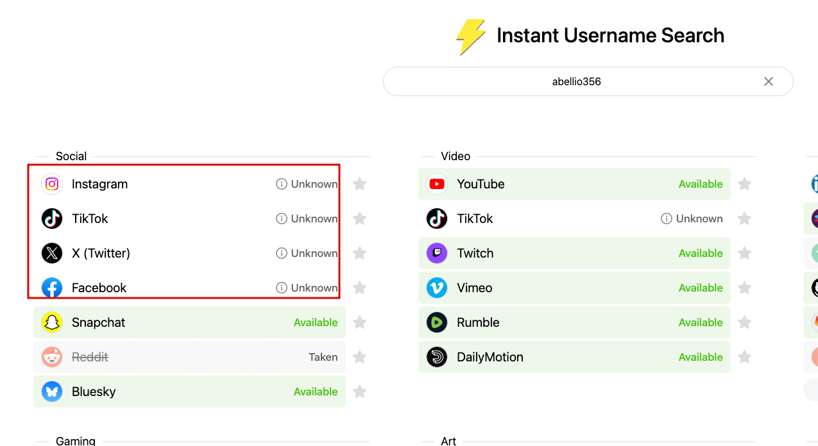The image size is (818, 446).
Task: Click the X (Twitter) logo icon
Action: tap(52, 253)
